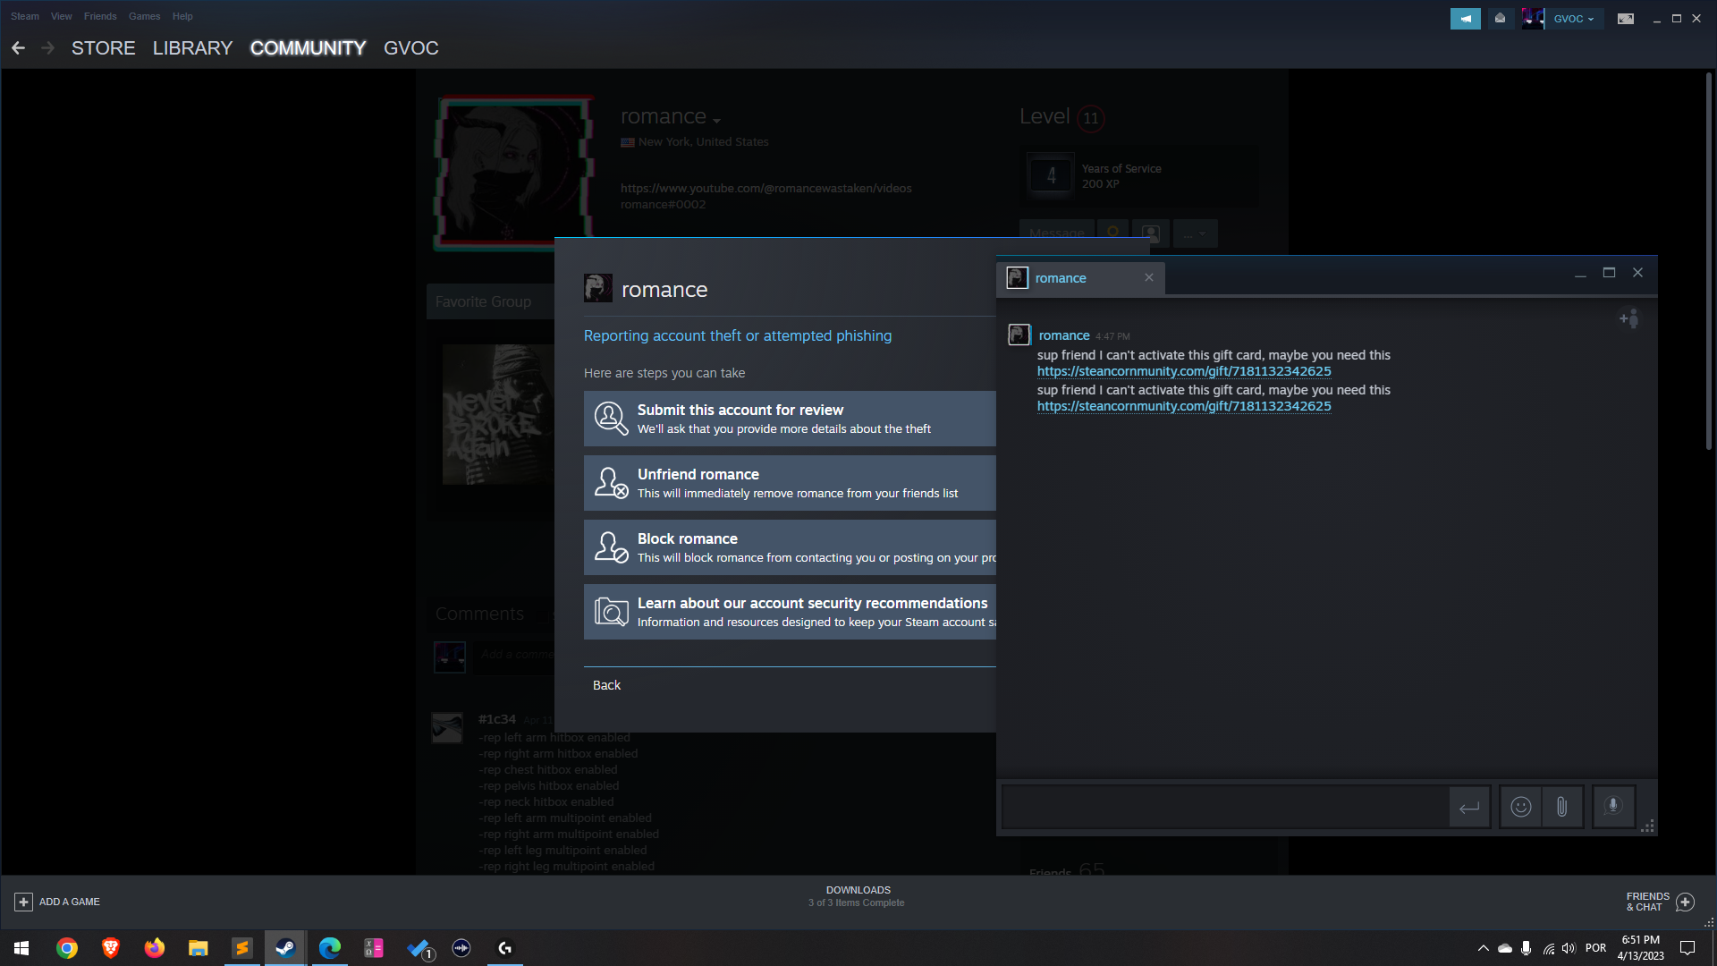
Task: Open the COMMUNITY tab
Action: click(308, 48)
